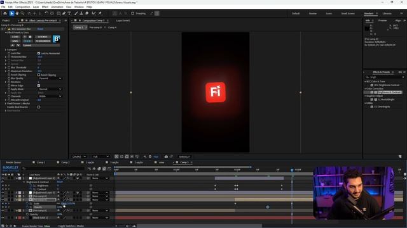
Task: Click the Effects & Presets search field
Action: pos(385,77)
